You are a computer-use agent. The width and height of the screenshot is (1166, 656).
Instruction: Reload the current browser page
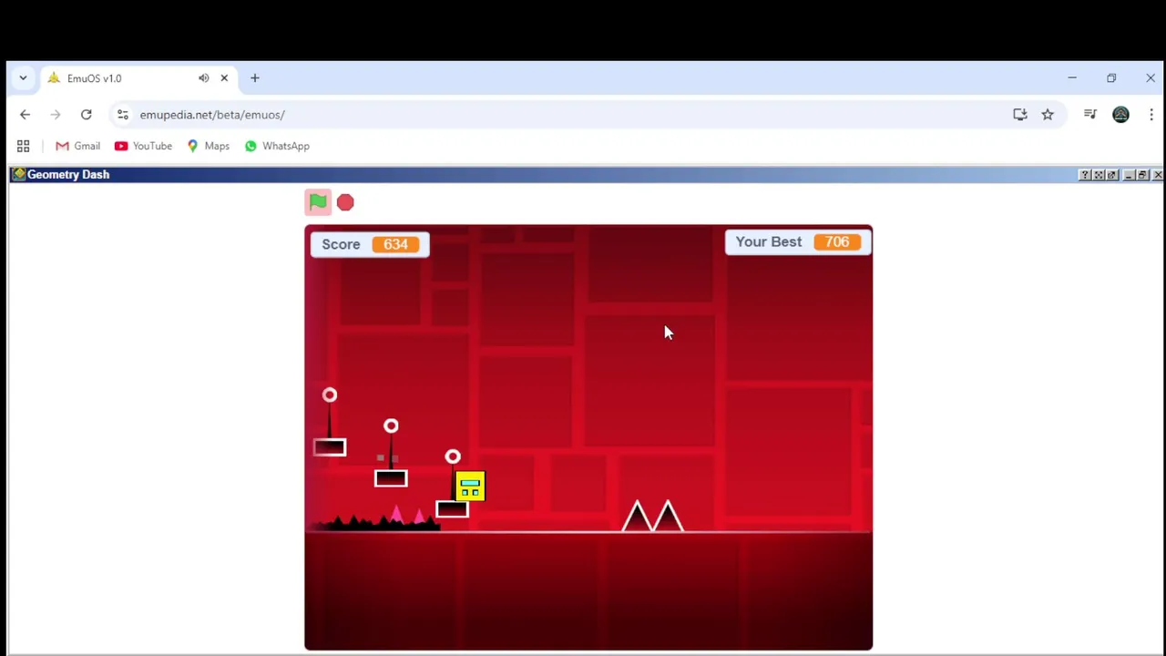pyautogui.click(x=86, y=115)
